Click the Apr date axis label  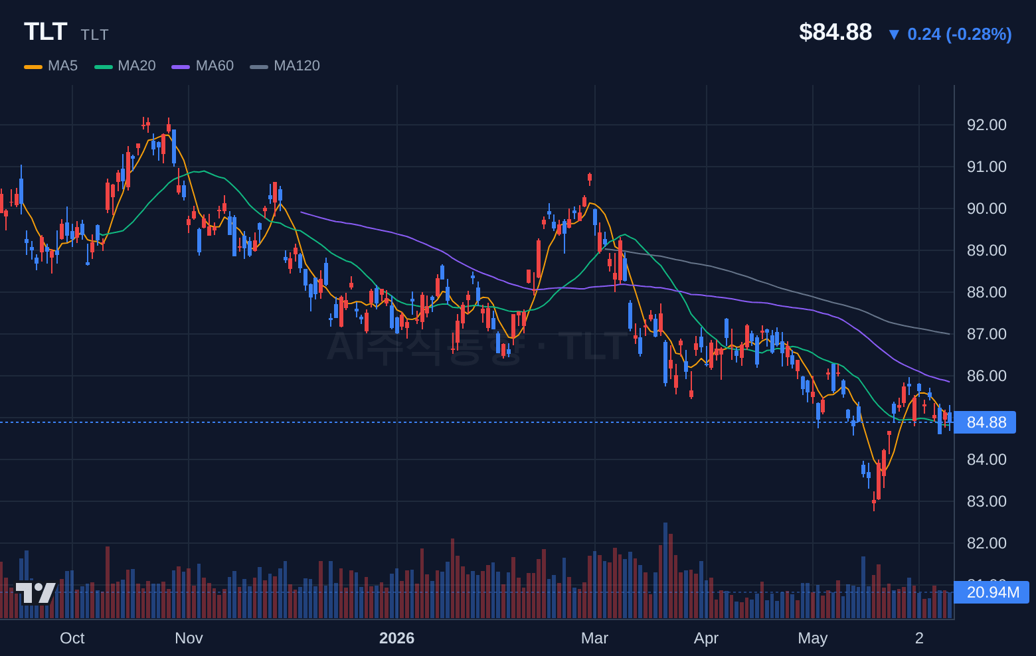(x=706, y=638)
